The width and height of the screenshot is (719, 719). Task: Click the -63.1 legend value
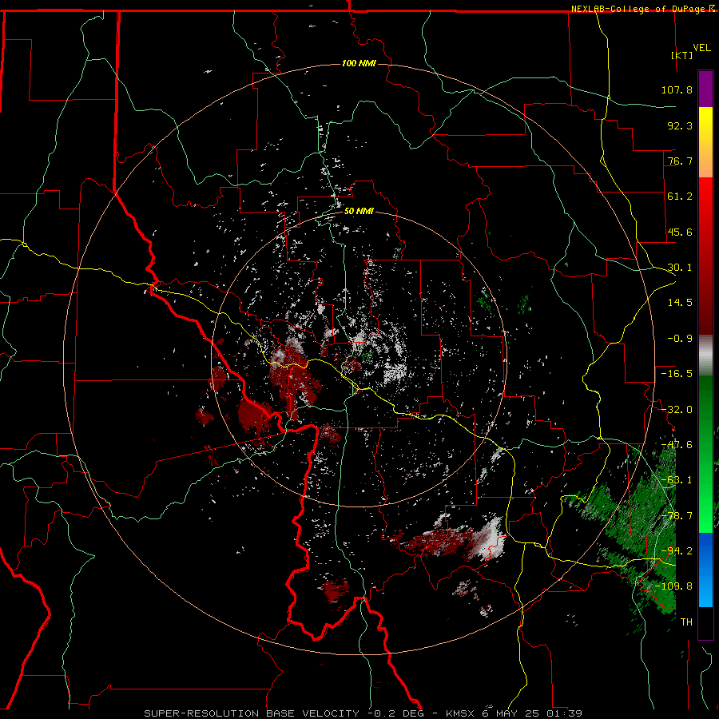tap(677, 480)
